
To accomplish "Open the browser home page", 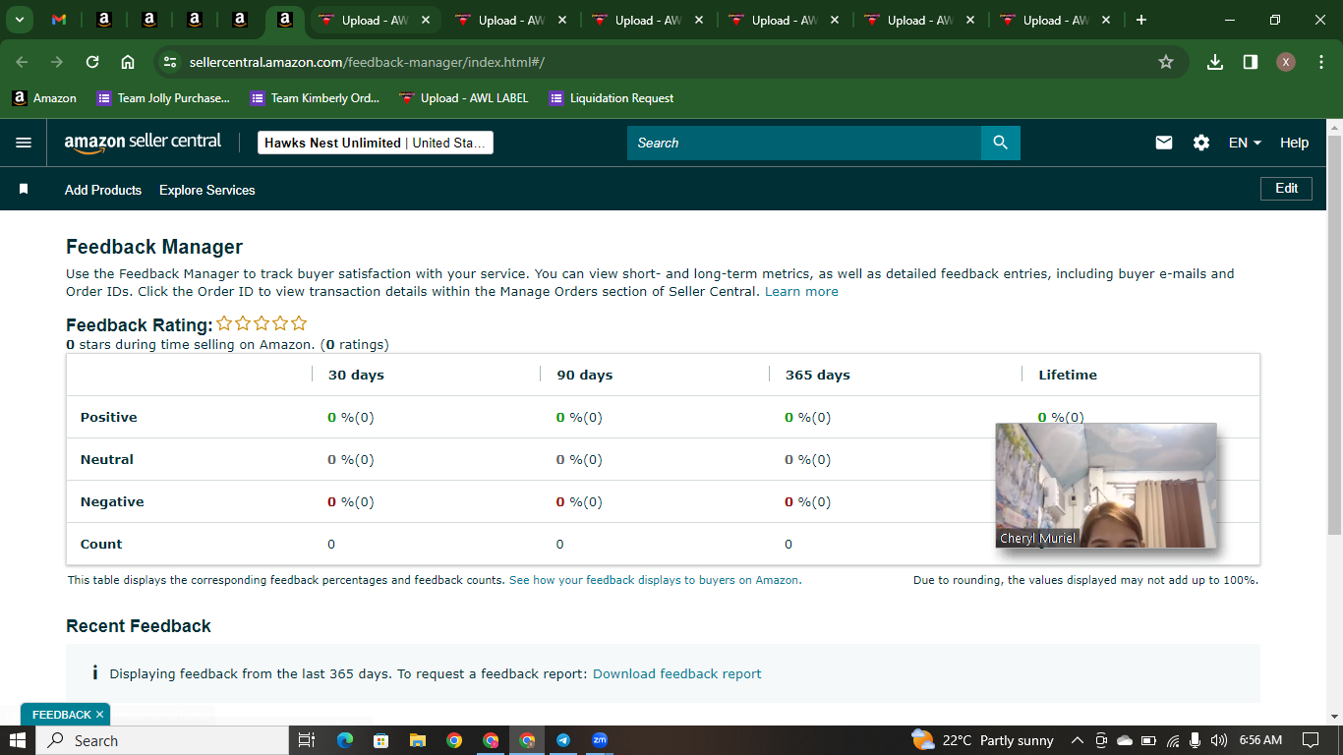I will 128,62.
